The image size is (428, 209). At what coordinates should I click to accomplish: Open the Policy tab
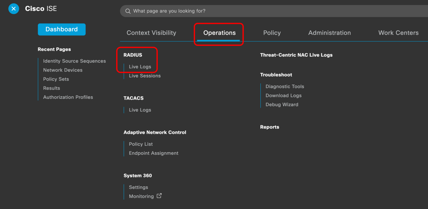point(272,33)
